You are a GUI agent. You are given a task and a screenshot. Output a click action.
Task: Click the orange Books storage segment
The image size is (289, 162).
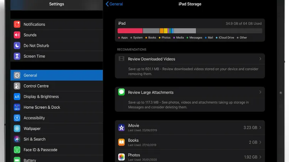pyautogui.click(x=161, y=31)
